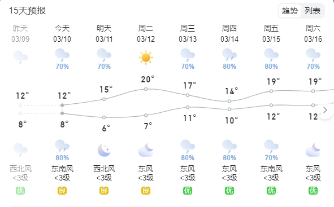The image size is (334, 207).
Task: Switch to the 趋势 trend view
Action: [x=290, y=11]
